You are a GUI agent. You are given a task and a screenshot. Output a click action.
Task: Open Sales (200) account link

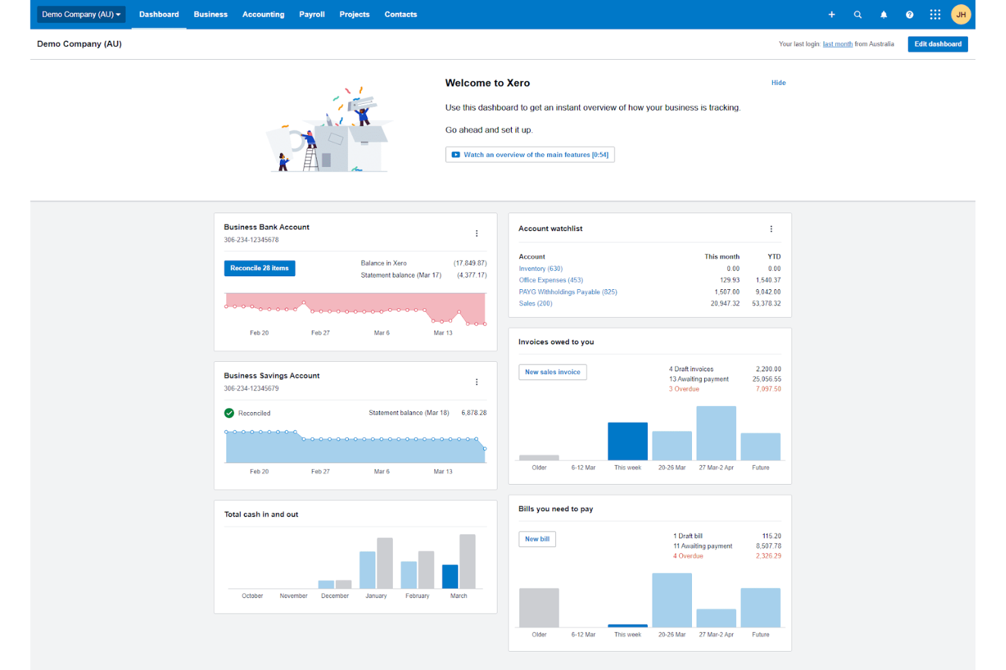click(x=536, y=303)
